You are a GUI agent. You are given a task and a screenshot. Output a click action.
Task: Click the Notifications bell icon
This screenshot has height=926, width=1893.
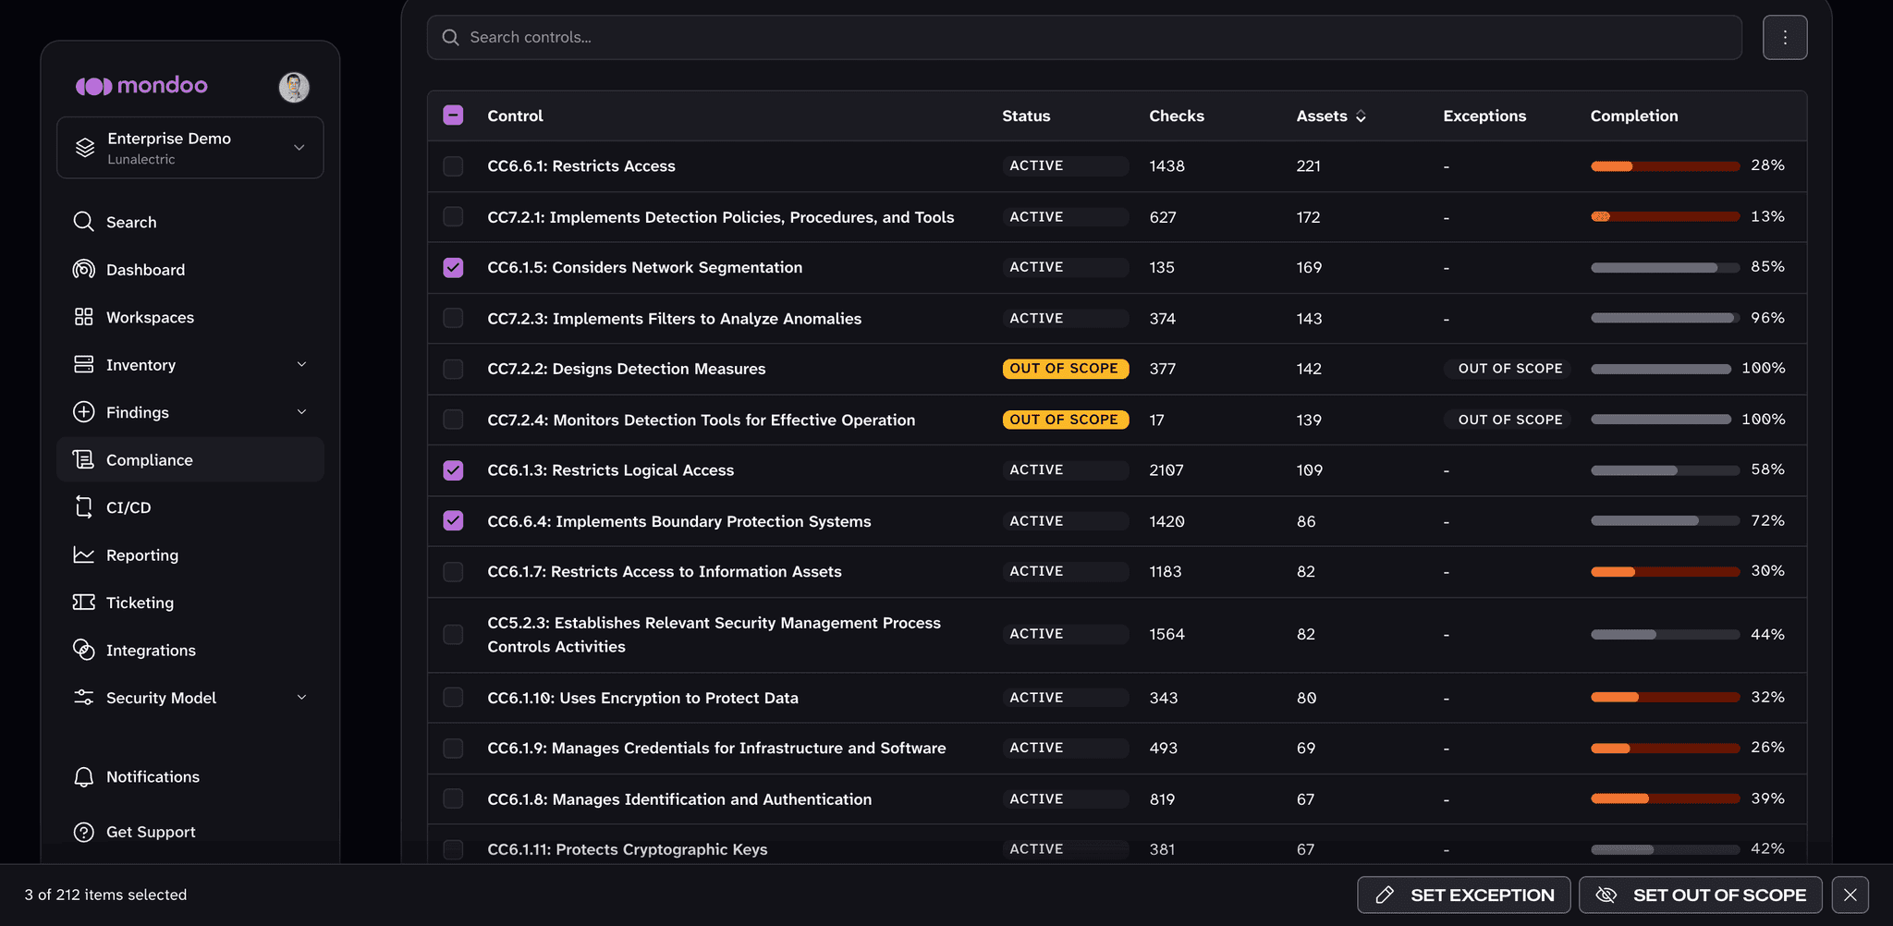84,777
